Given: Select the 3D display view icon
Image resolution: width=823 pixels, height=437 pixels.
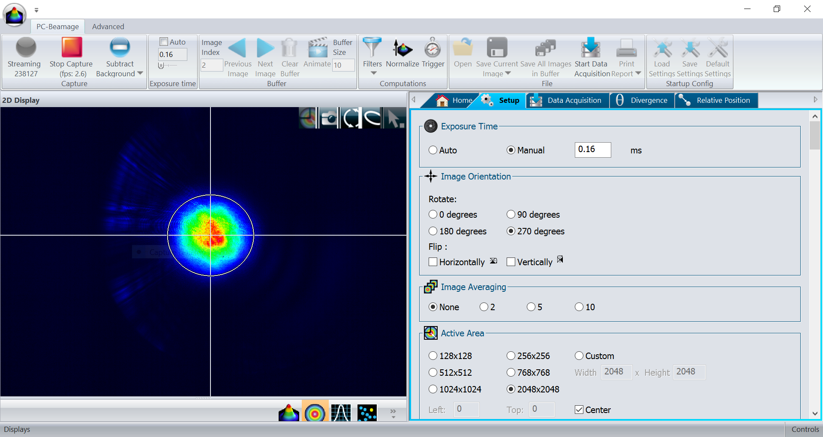Looking at the screenshot, I should tap(288, 413).
